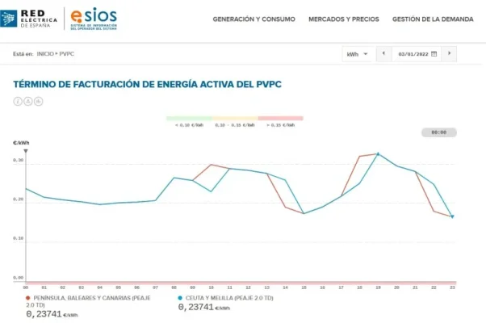The height and width of the screenshot is (323, 486).
Task: Click the yellow 0.10 - 0.15 €/kWh band
Action: tap(235, 118)
